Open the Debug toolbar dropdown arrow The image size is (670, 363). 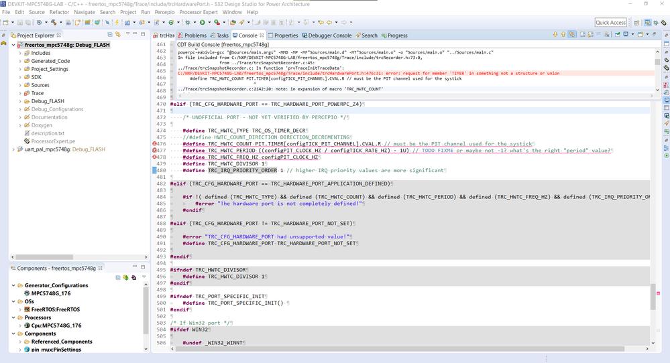194,22
